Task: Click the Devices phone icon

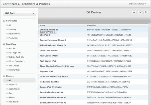Action: [4, 76]
